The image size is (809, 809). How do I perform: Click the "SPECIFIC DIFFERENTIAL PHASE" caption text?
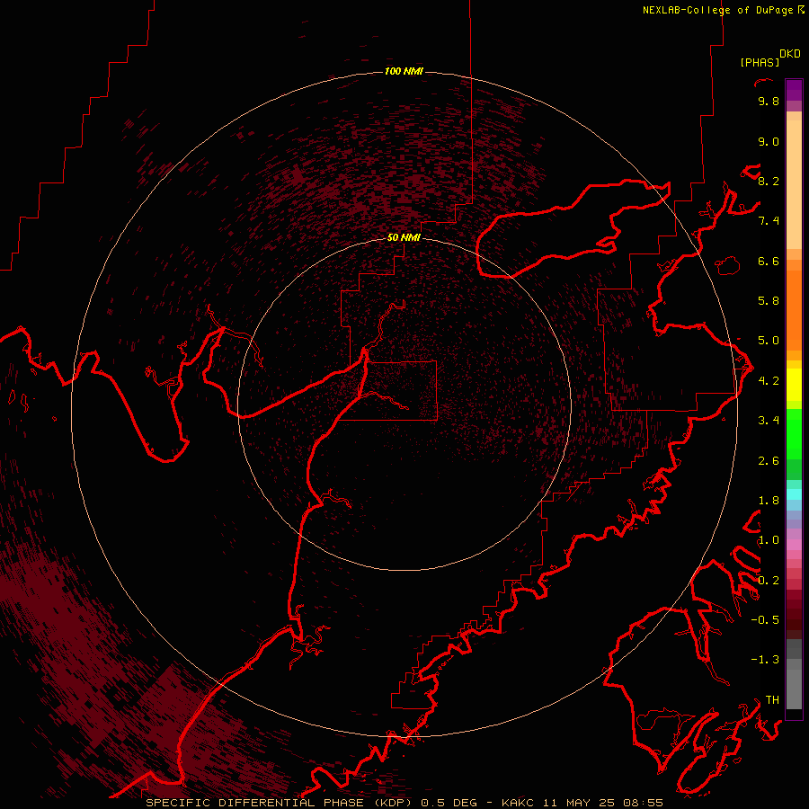[257, 803]
